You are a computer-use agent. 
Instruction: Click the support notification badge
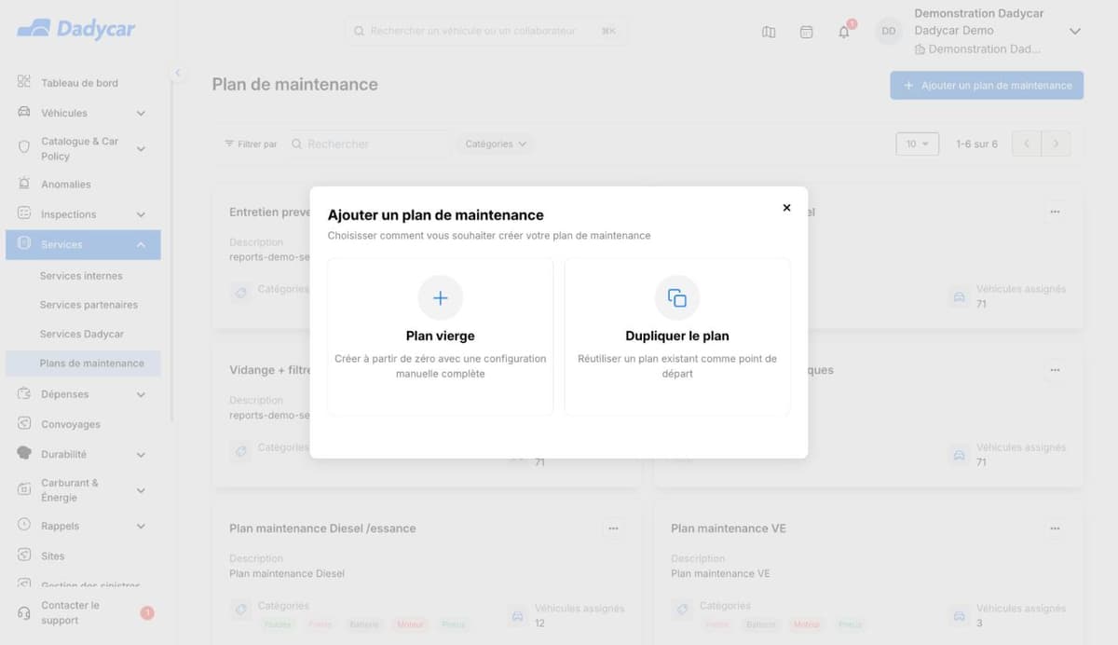click(x=147, y=612)
